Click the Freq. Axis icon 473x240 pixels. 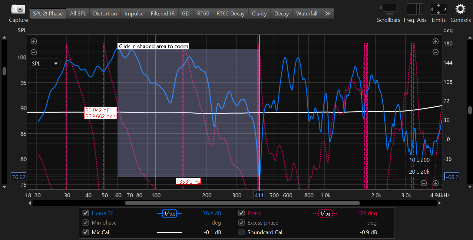coord(415,9)
